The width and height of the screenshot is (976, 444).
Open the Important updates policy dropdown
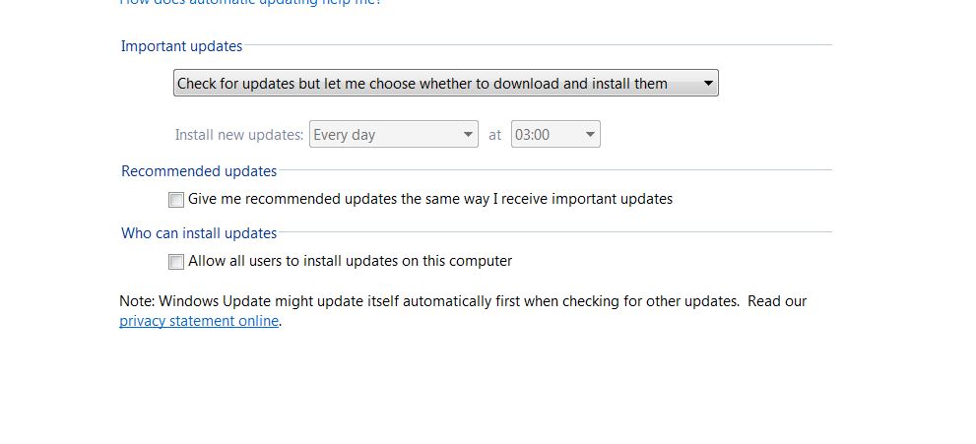tap(445, 84)
